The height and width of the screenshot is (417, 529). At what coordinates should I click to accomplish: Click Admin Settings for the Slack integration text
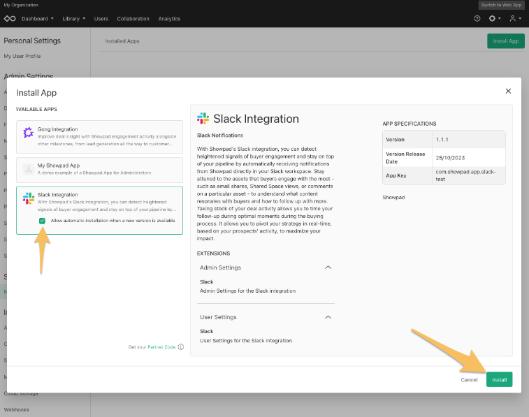tap(247, 291)
